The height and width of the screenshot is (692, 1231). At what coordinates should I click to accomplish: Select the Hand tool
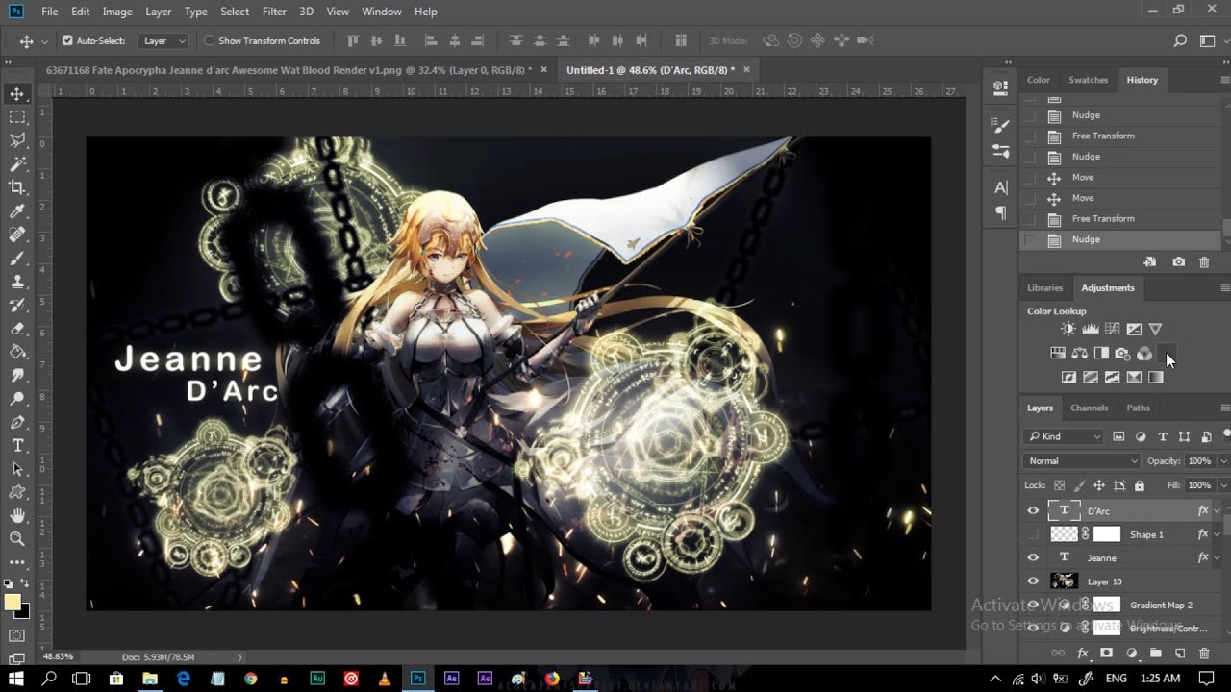[x=17, y=516]
